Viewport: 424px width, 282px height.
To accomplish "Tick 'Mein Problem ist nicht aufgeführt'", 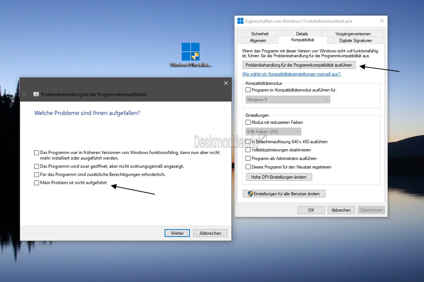I will 36,183.
